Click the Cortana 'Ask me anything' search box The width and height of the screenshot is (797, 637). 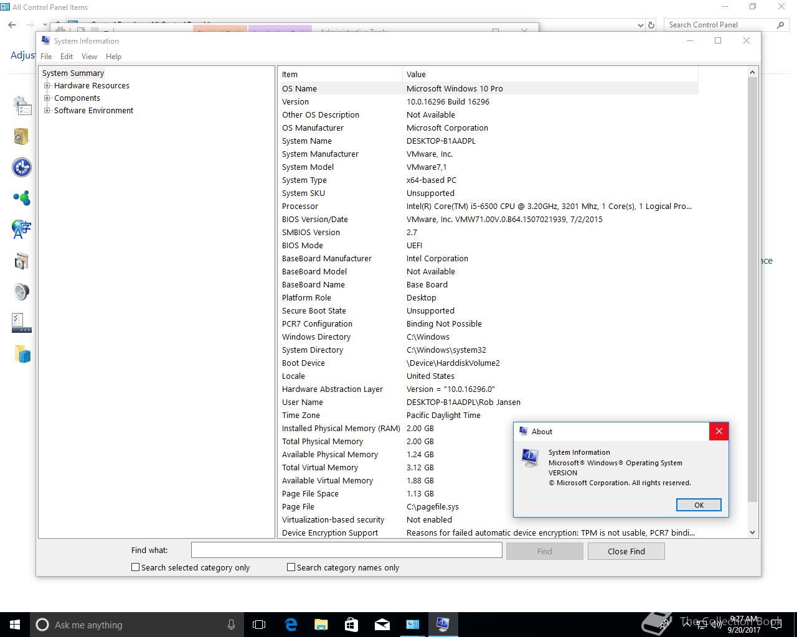click(x=137, y=625)
